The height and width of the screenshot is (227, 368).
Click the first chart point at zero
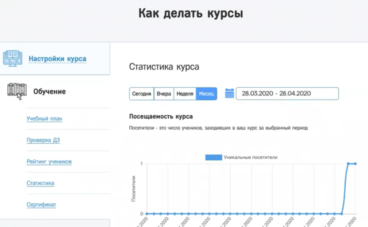(x=147, y=214)
